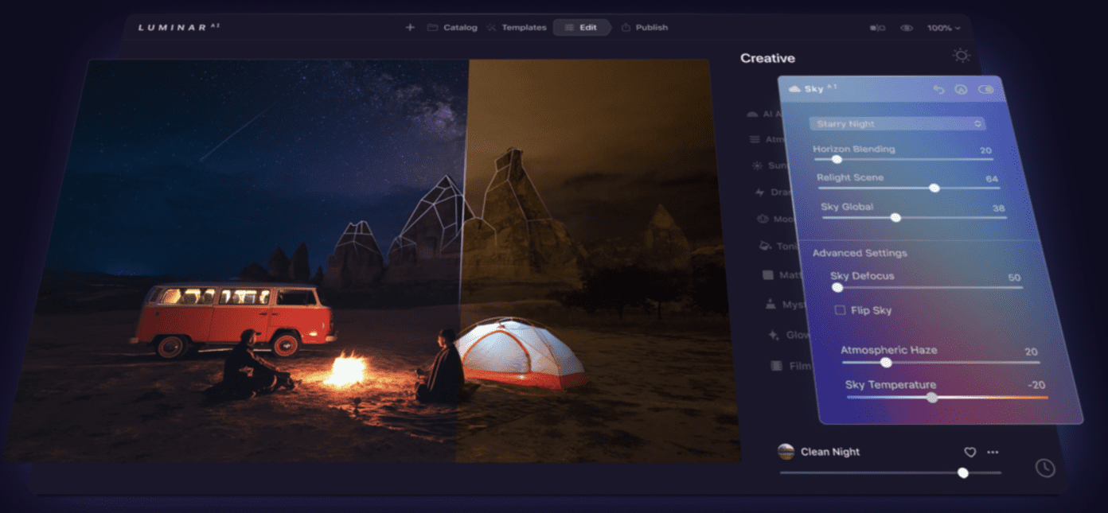The width and height of the screenshot is (1108, 513).
Task: Expand the 100% zoom level dropdown
Action: point(943,28)
